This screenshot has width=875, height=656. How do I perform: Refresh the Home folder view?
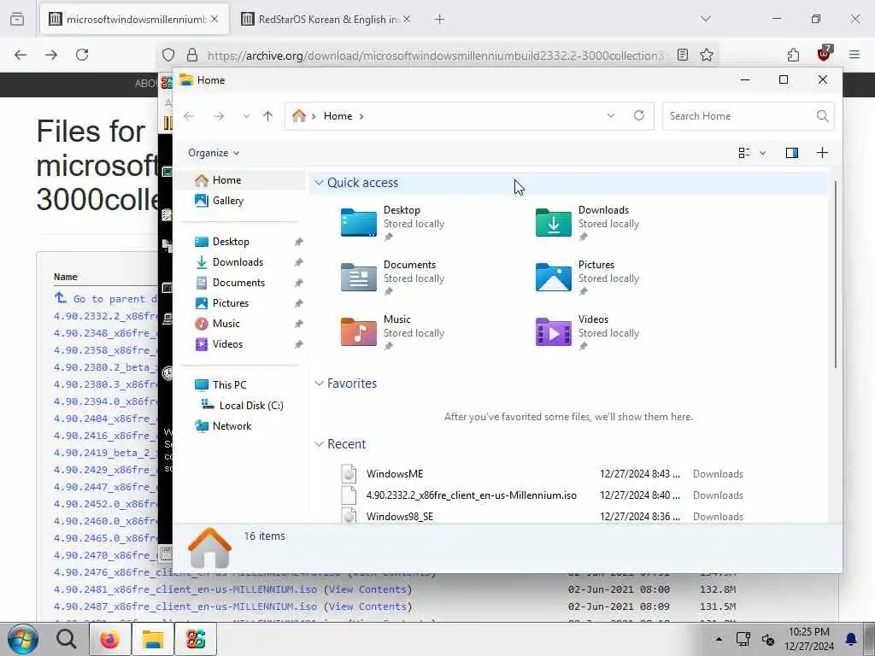coord(639,115)
